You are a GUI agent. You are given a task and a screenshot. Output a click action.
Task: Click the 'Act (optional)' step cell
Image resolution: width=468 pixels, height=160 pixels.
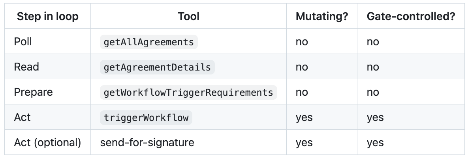pos(47,142)
